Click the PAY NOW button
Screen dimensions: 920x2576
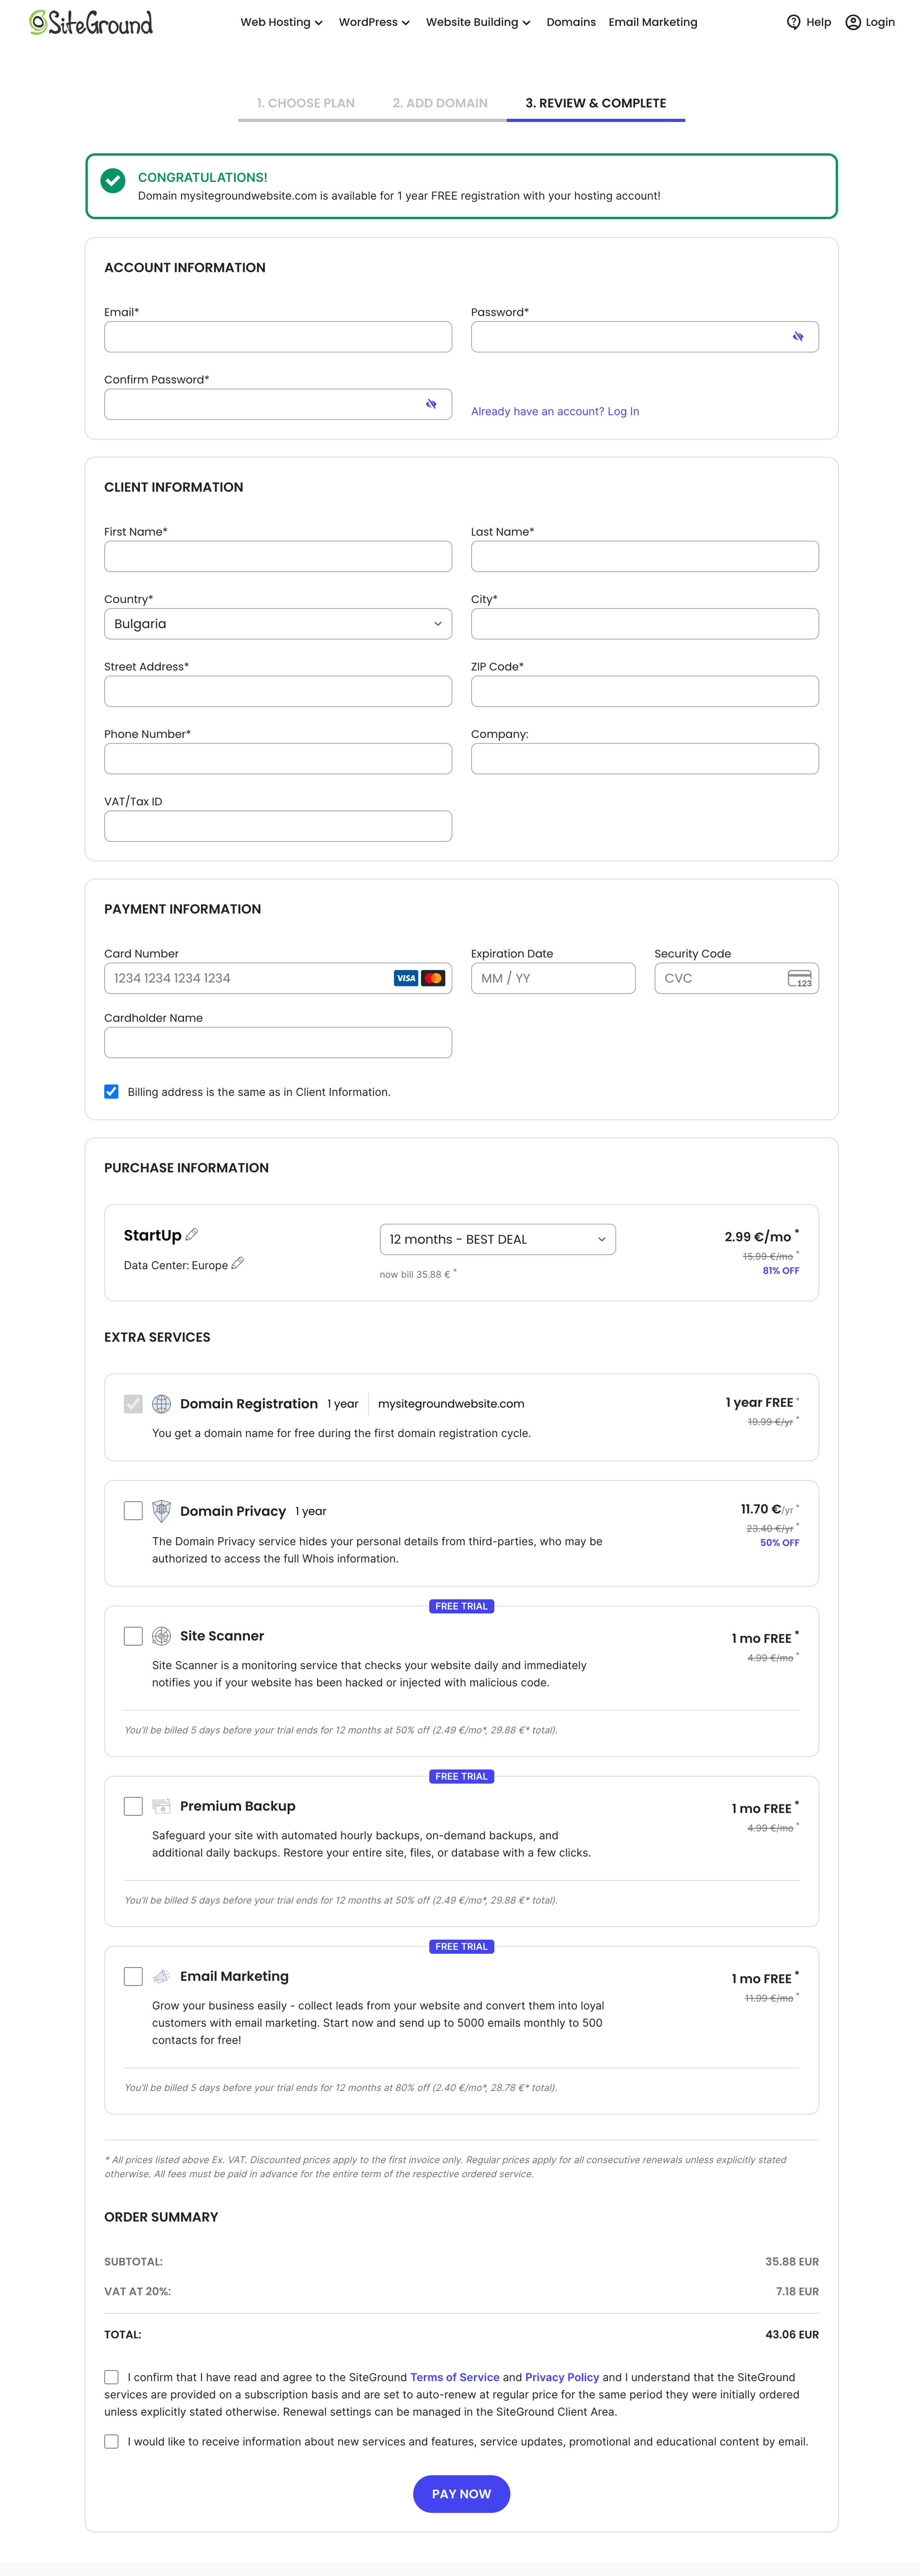pyautogui.click(x=461, y=2494)
